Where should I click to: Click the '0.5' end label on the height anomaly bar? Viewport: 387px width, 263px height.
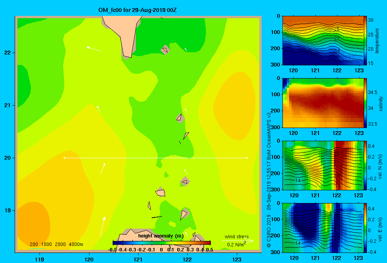209,250
